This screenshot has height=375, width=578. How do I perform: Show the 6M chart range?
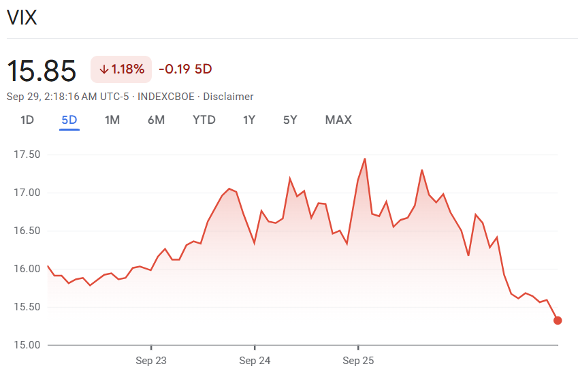(x=156, y=120)
